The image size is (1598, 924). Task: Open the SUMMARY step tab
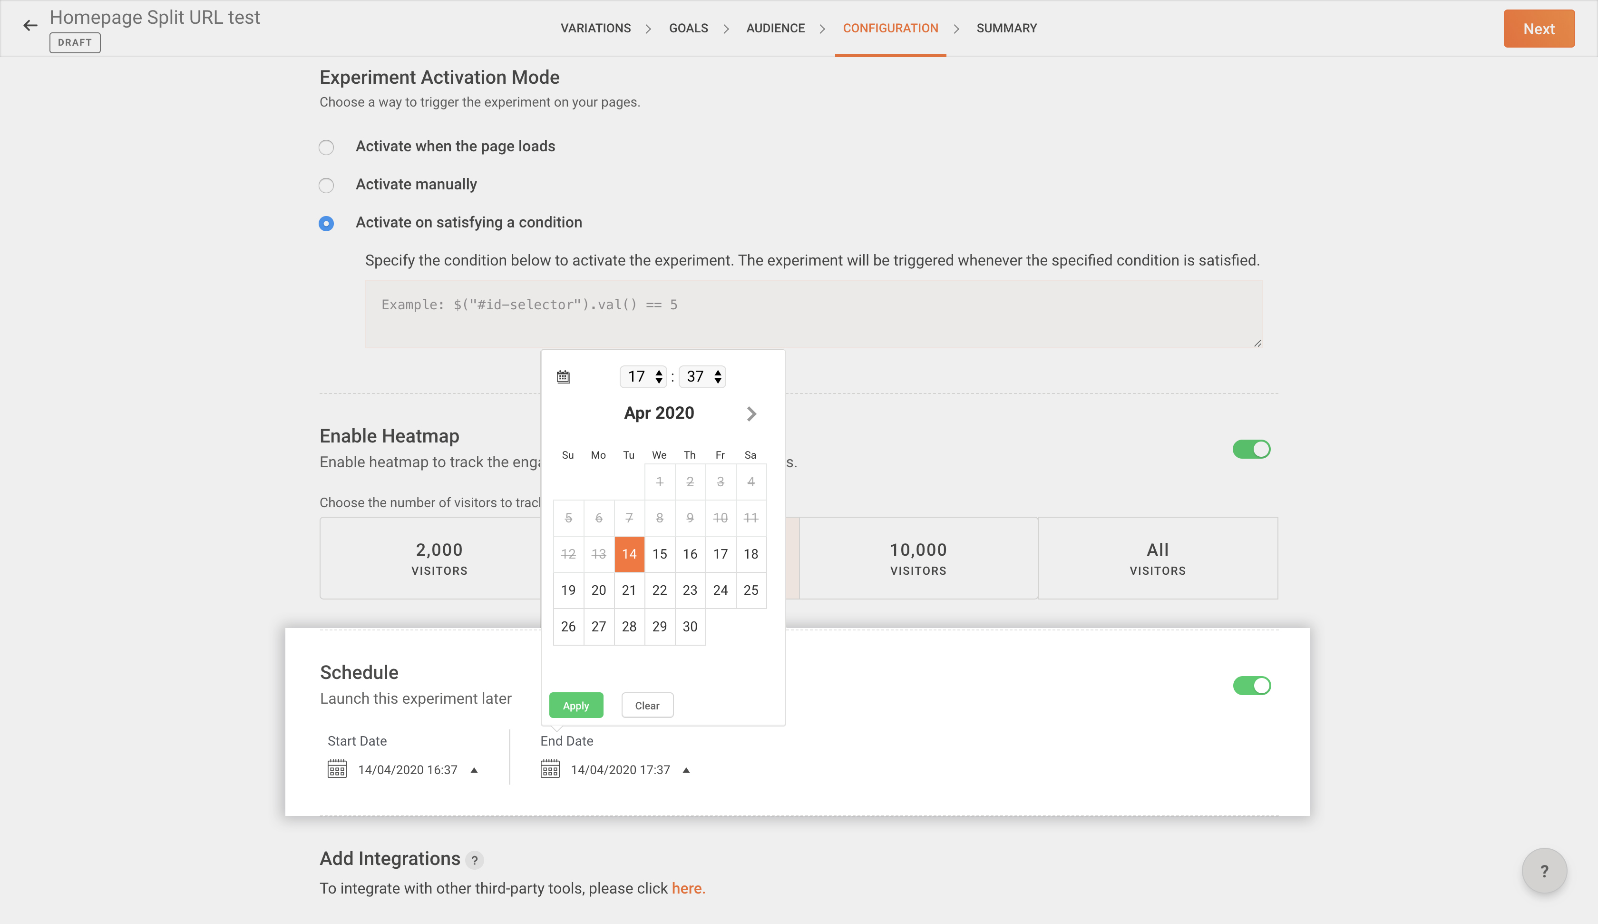(1006, 29)
